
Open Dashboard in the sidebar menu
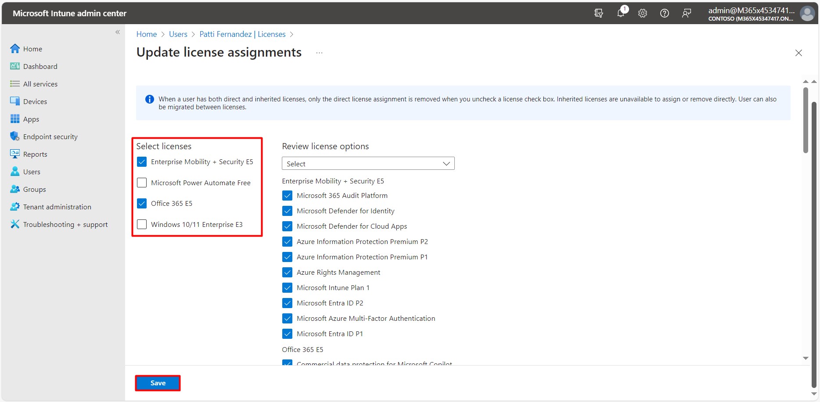click(40, 66)
